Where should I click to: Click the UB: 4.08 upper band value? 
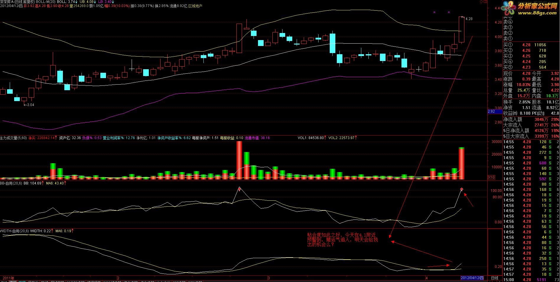88,2
